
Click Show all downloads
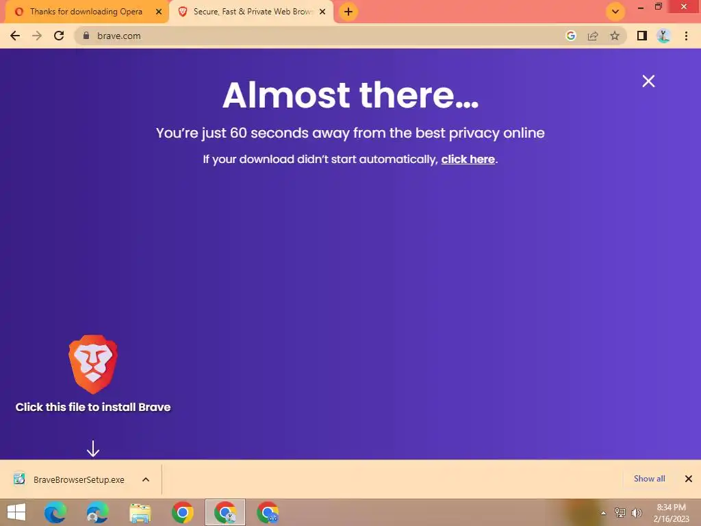point(649,479)
